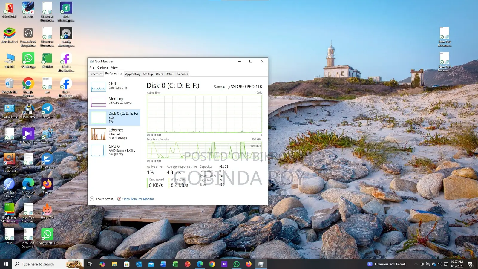Screen dimensions: 478x269
Task: Select the SOFTWARE desktop icon
Action: [x=9, y=10]
